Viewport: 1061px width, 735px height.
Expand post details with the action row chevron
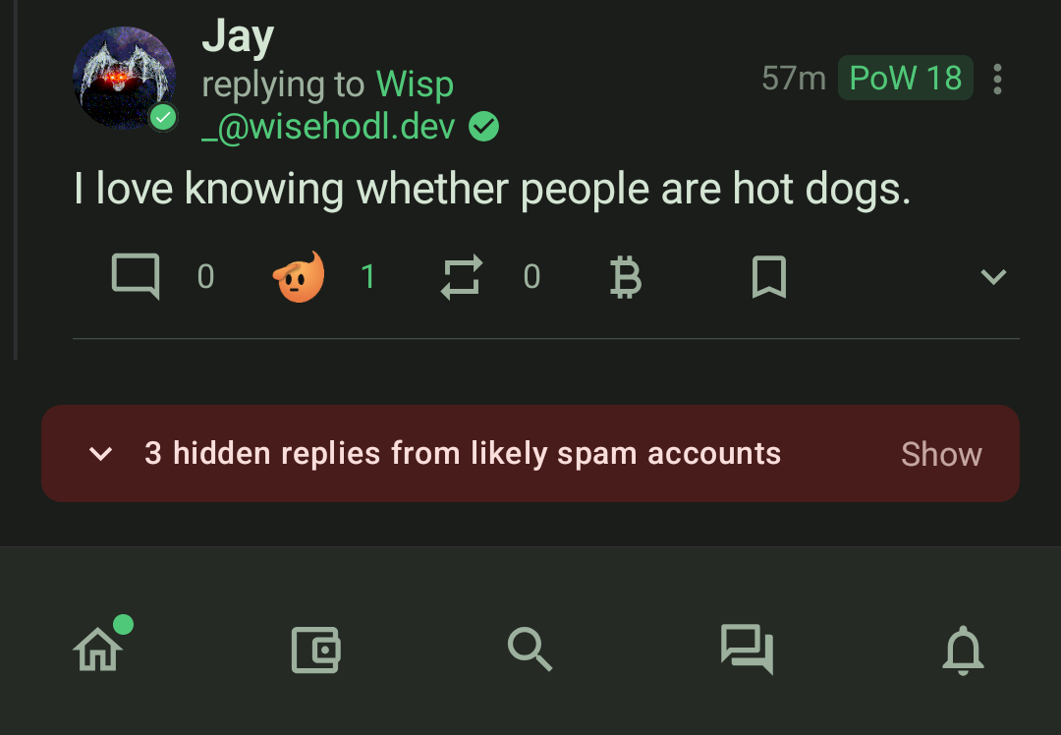[x=993, y=276]
